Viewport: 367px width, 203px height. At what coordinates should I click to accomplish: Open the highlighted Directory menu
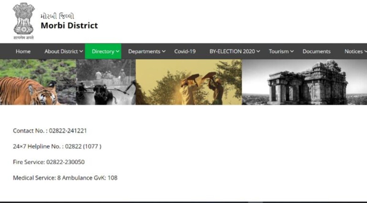point(103,51)
